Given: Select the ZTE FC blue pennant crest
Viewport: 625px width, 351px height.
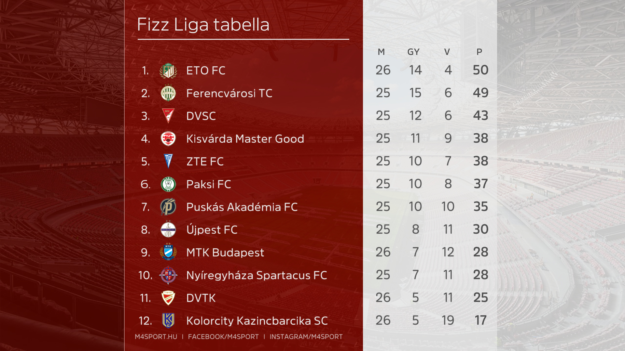Looking at the screenshot, I should [x=168, y=161].
